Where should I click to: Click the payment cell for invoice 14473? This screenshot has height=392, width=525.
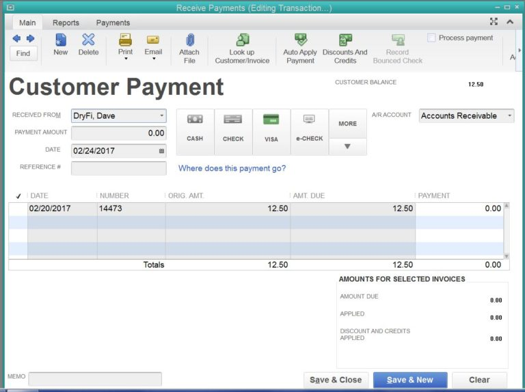click(459, 209)
